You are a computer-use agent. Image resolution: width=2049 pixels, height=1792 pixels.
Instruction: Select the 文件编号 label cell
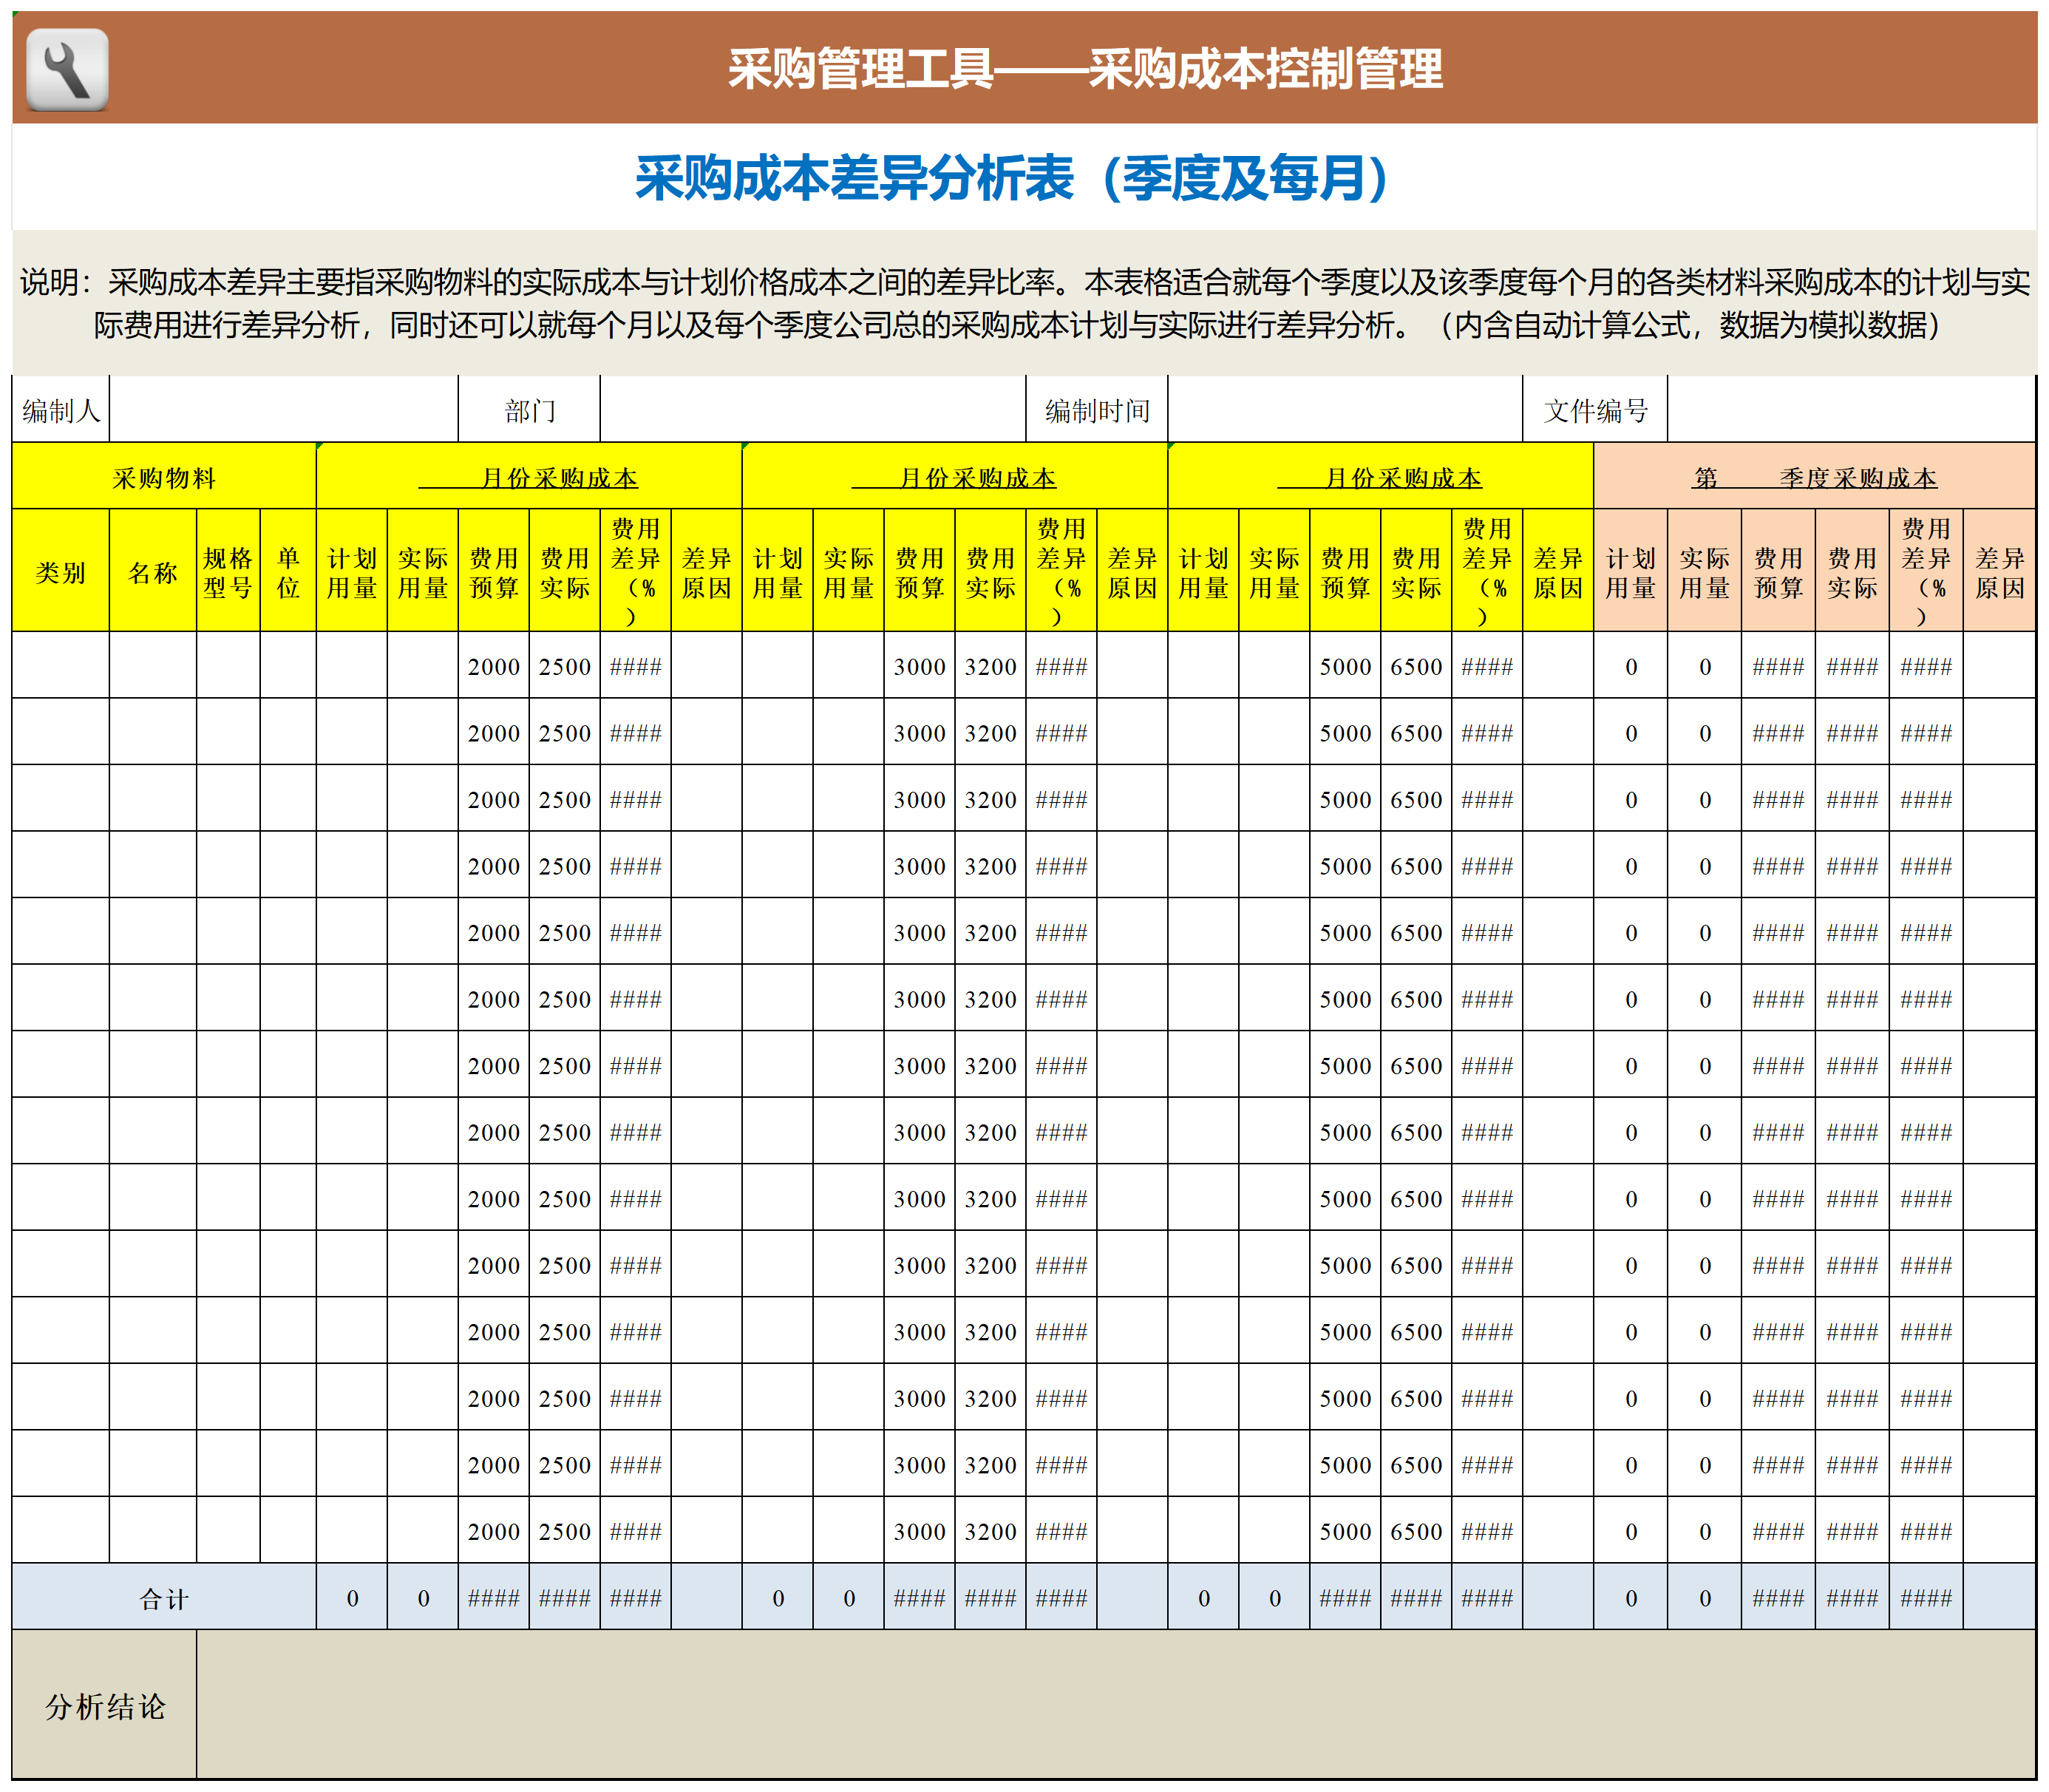pyautogui.click(x=1595, y=410)
